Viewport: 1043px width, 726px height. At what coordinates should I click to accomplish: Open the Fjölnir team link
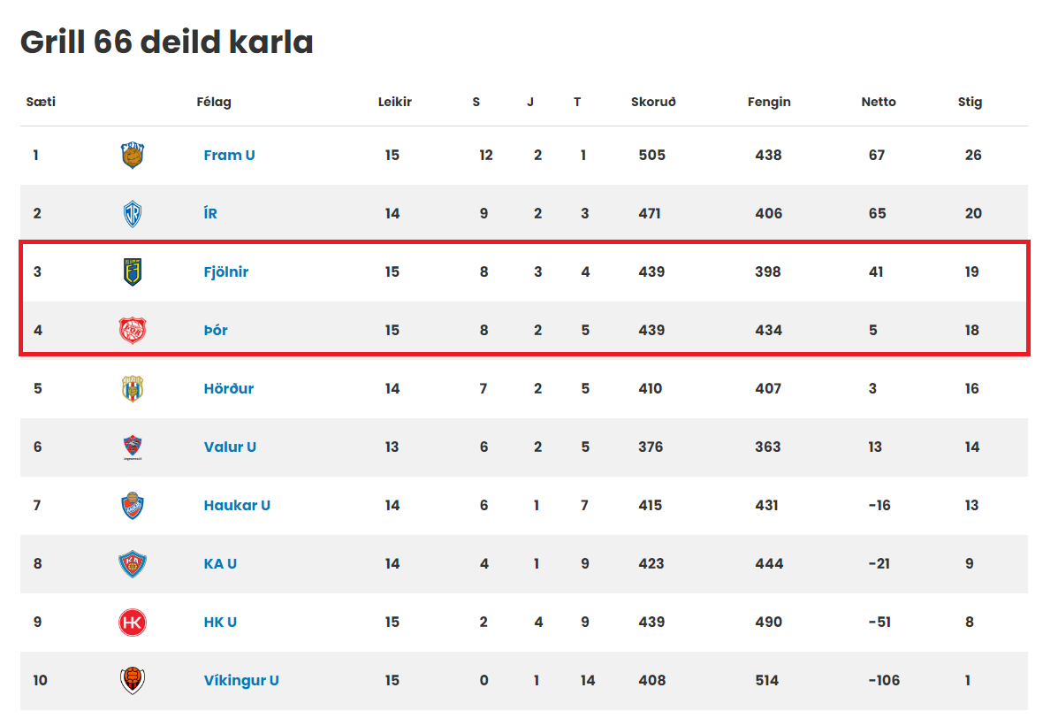(225, 271)
